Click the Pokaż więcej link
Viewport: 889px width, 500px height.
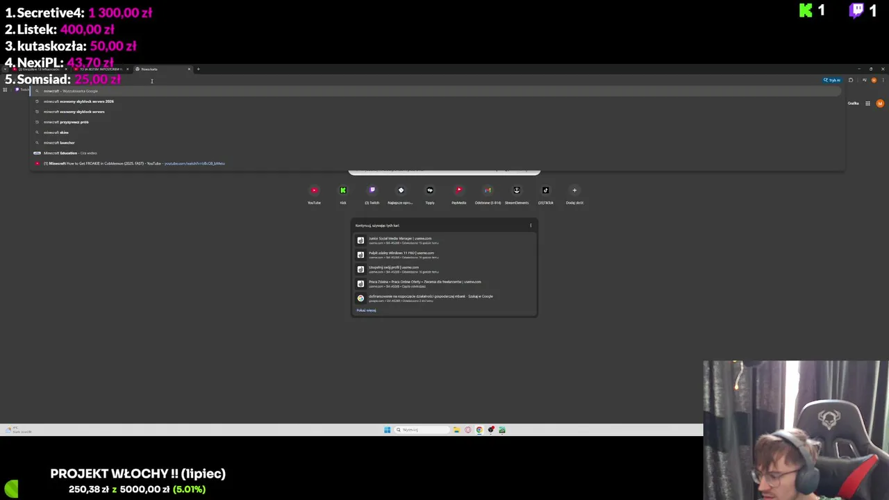pyautogui.click(x=366, y=310)
